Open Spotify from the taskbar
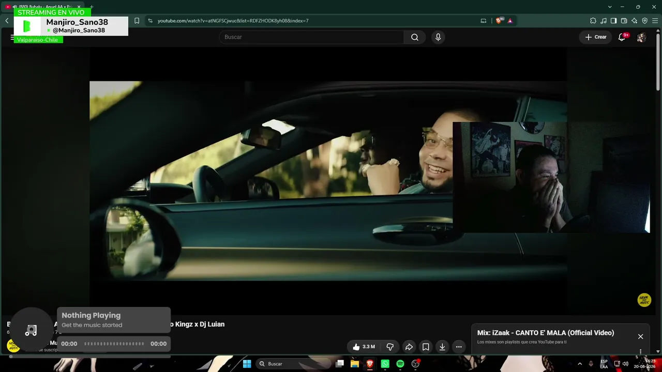The width and height of the screenshot is (662, 372). (x=400, y=364)
